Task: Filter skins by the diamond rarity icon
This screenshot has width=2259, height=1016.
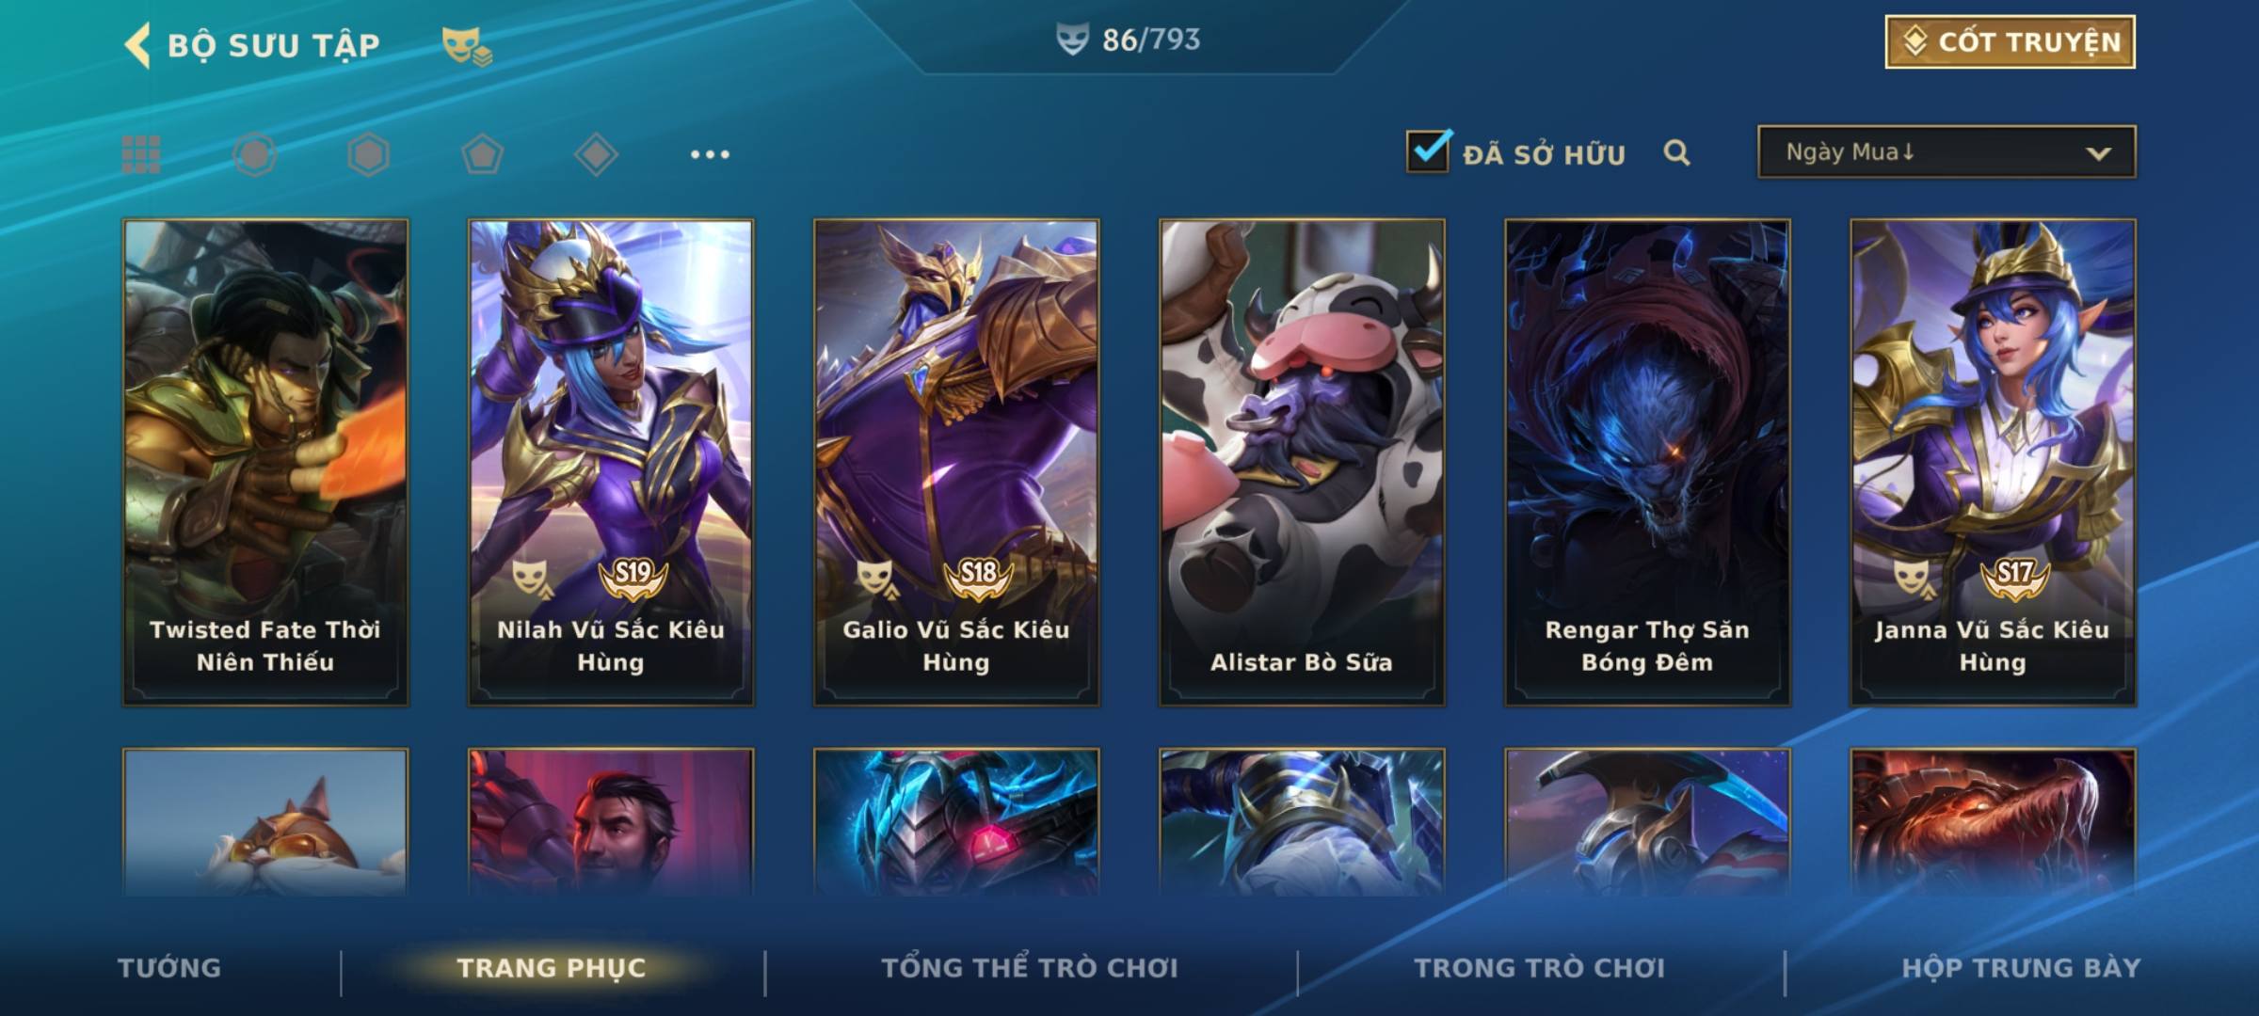Action: click(x=596, y=154)
